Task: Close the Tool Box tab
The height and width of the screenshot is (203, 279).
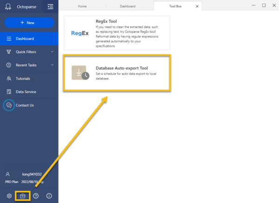Action: click(x=197, y=6)
